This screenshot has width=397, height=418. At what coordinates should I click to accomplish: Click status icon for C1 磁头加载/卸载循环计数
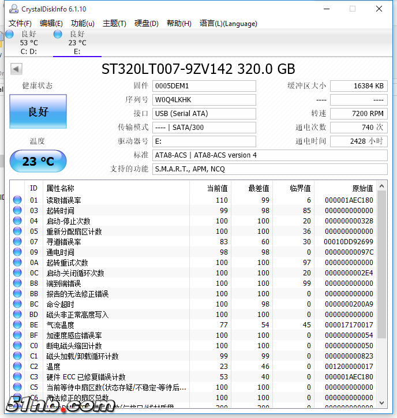17,356
